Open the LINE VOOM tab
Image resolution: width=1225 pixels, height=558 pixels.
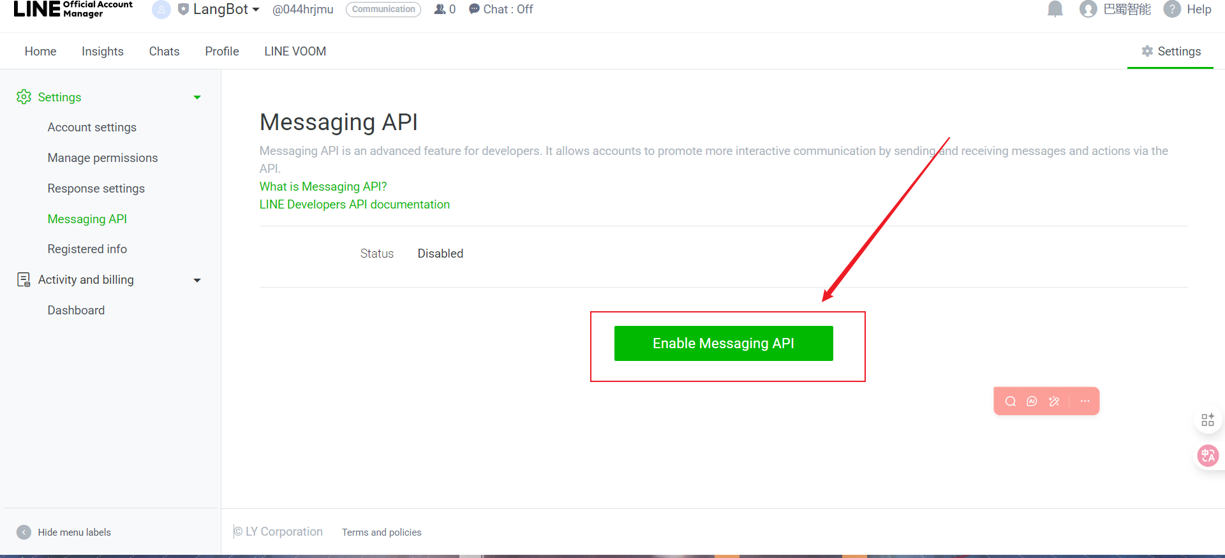[295, 51]
